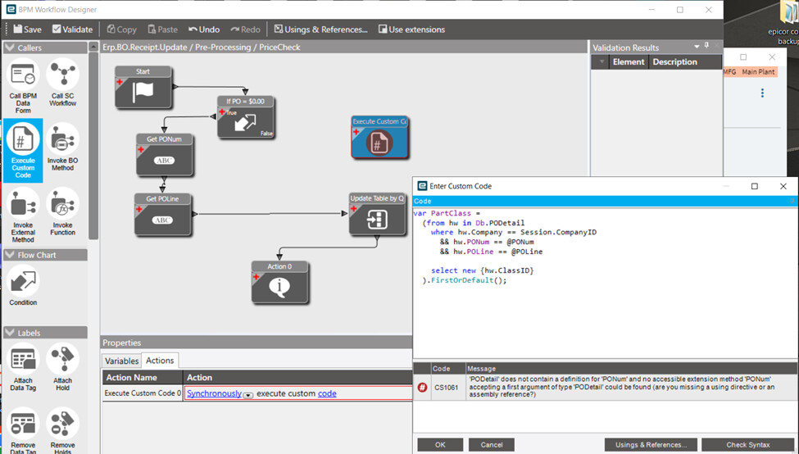Collapse the Labels section

[x=10, y=333]
